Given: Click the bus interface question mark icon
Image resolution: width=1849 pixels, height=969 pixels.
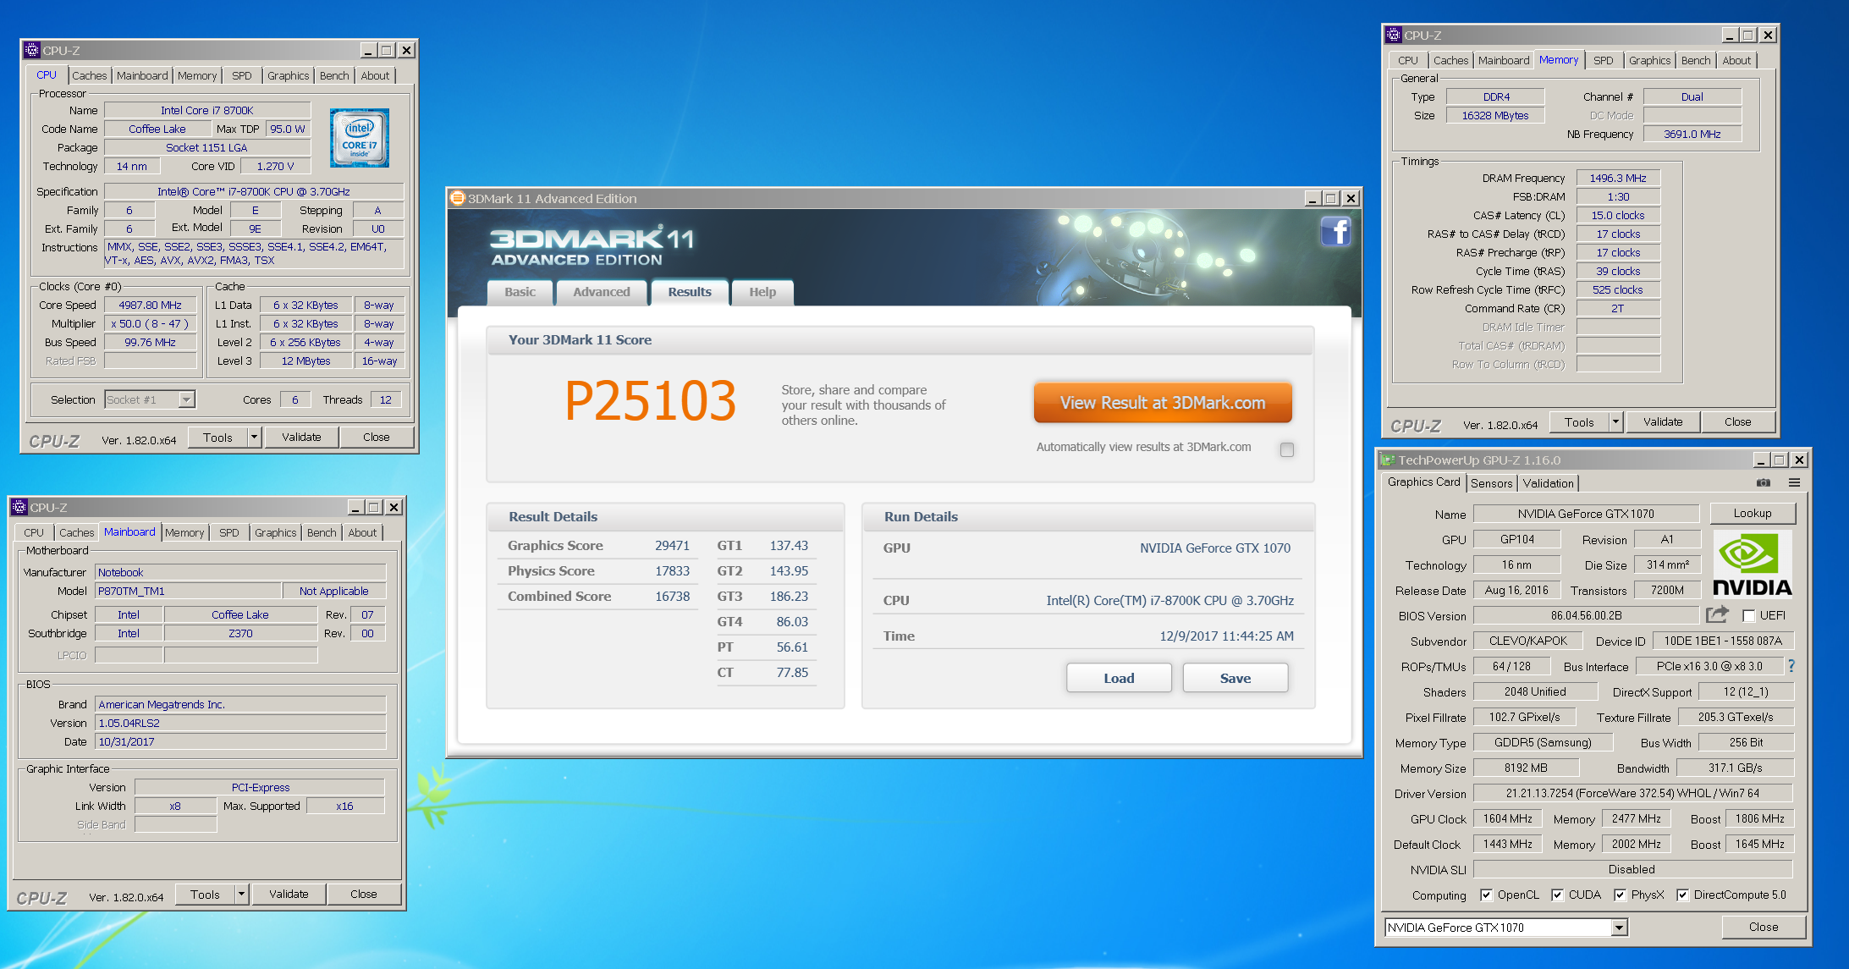Looking at the screenshot, I should (1791, 666).
